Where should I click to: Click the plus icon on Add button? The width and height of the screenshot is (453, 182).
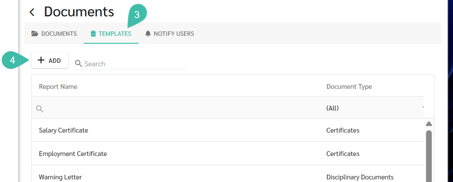point(41,60)
